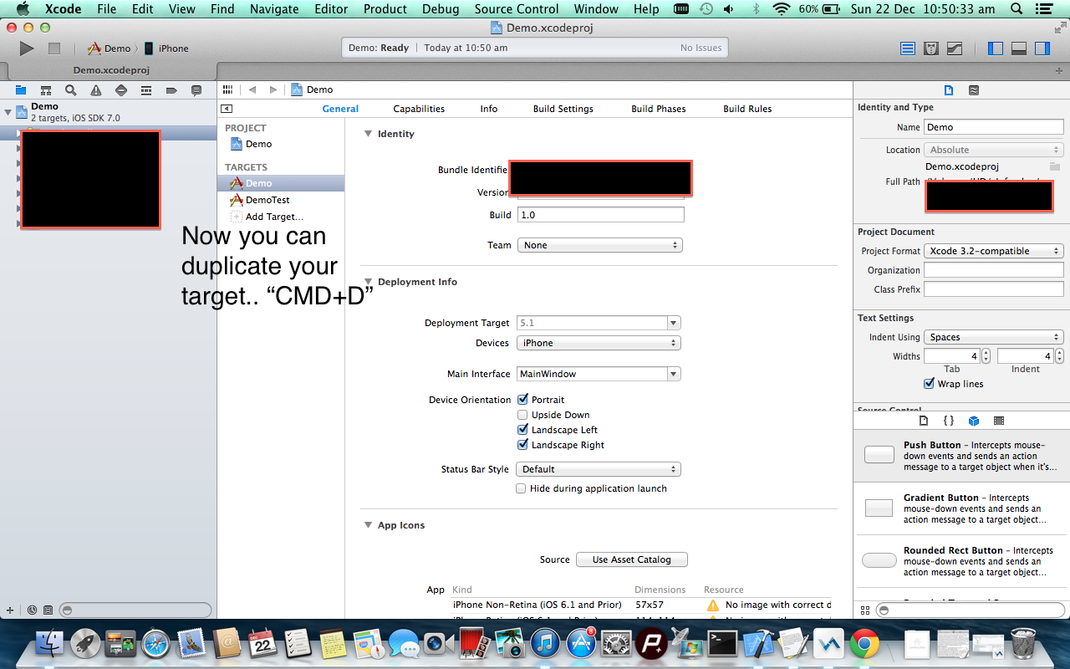Click the add button below the navigator
This screenshot has height=669, width=1070.
10,610
